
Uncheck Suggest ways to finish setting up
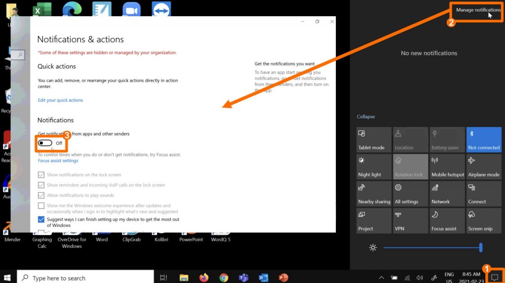click(x=41, y=220)
